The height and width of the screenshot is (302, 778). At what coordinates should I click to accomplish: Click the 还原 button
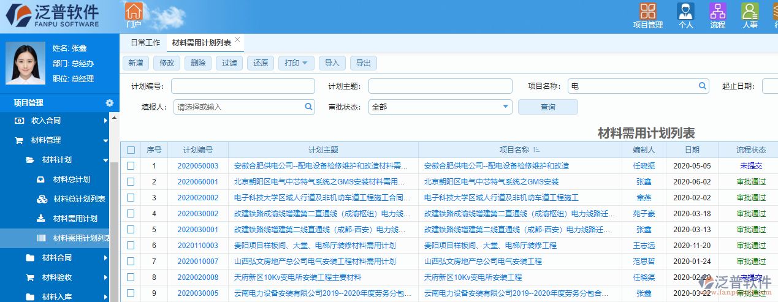(261, 63)
